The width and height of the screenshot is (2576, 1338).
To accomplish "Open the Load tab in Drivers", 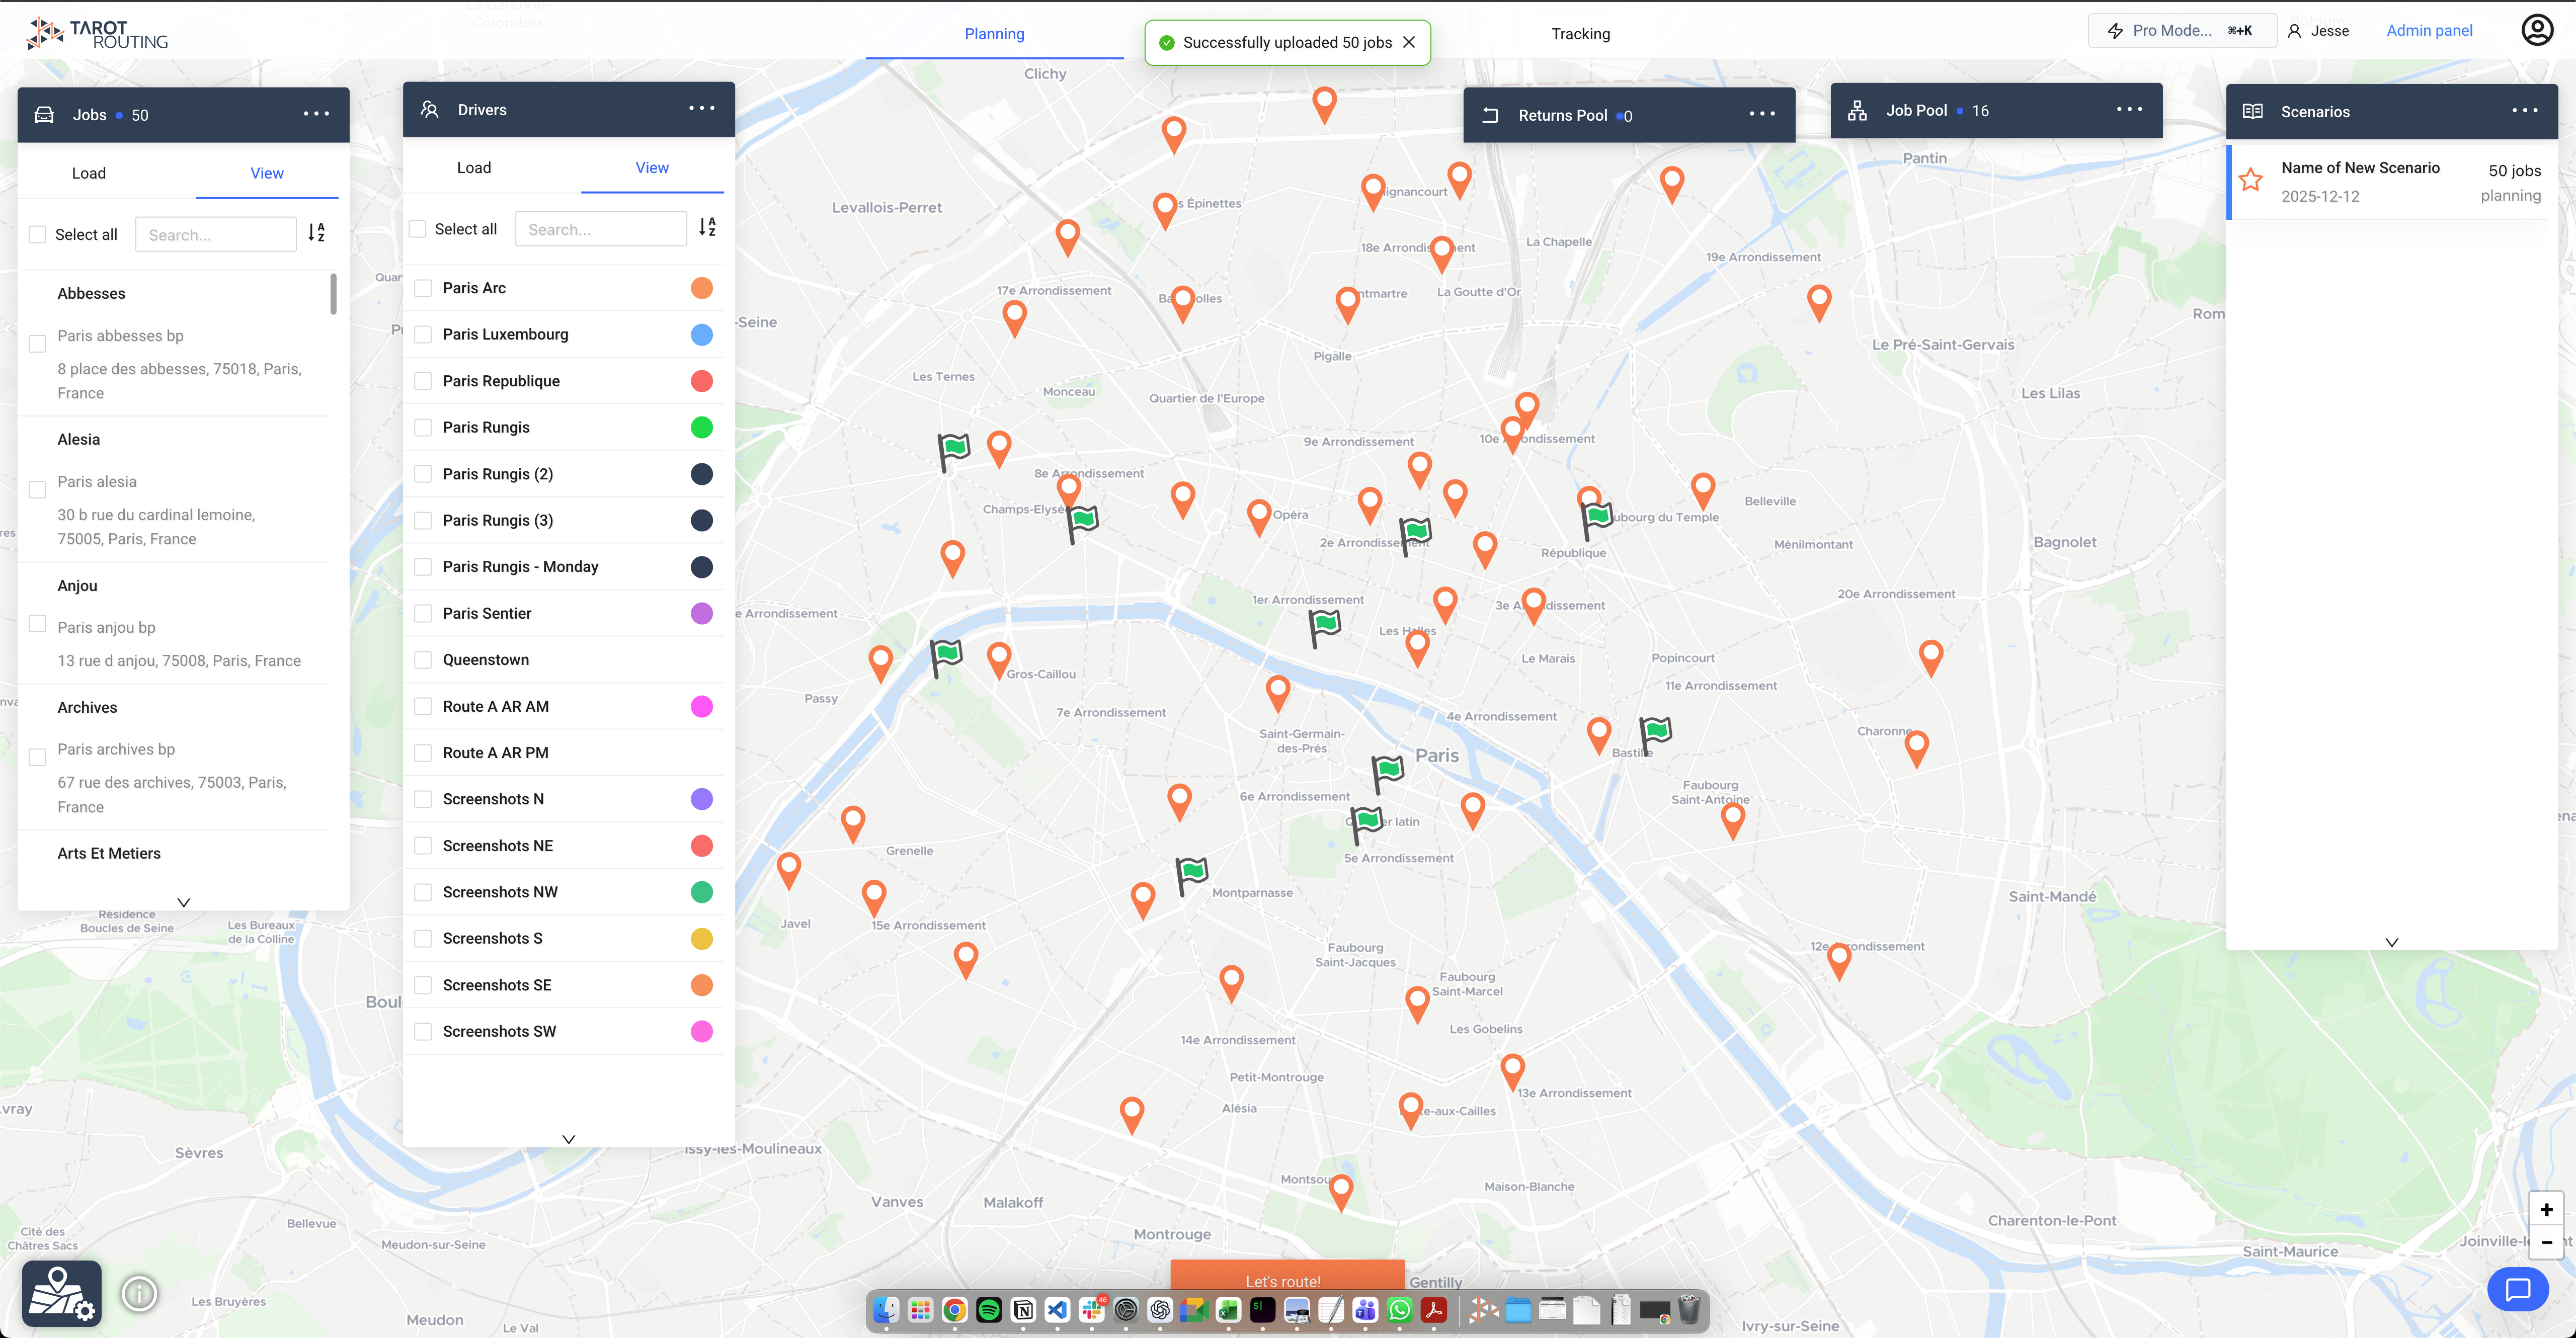I will (x=473, y=167).
